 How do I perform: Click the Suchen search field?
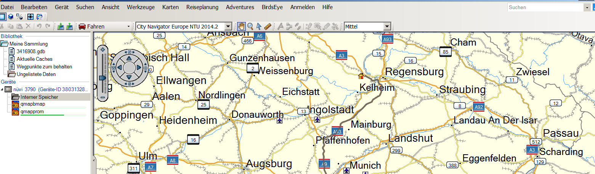click(545, 7)
